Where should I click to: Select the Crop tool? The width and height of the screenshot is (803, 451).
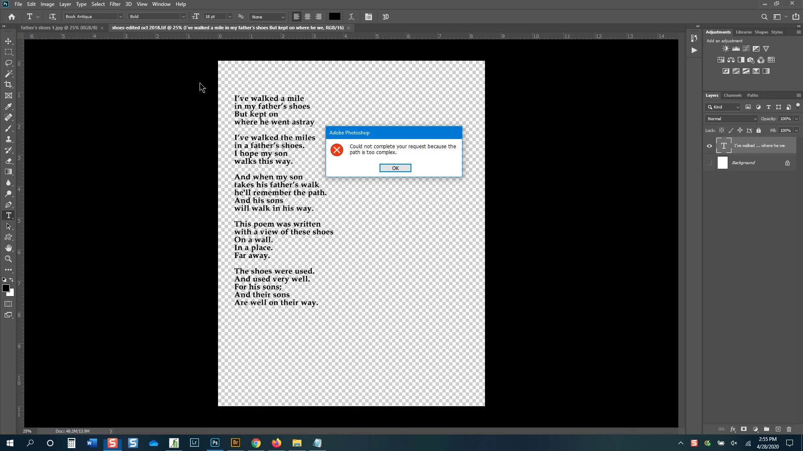point(8,85)
